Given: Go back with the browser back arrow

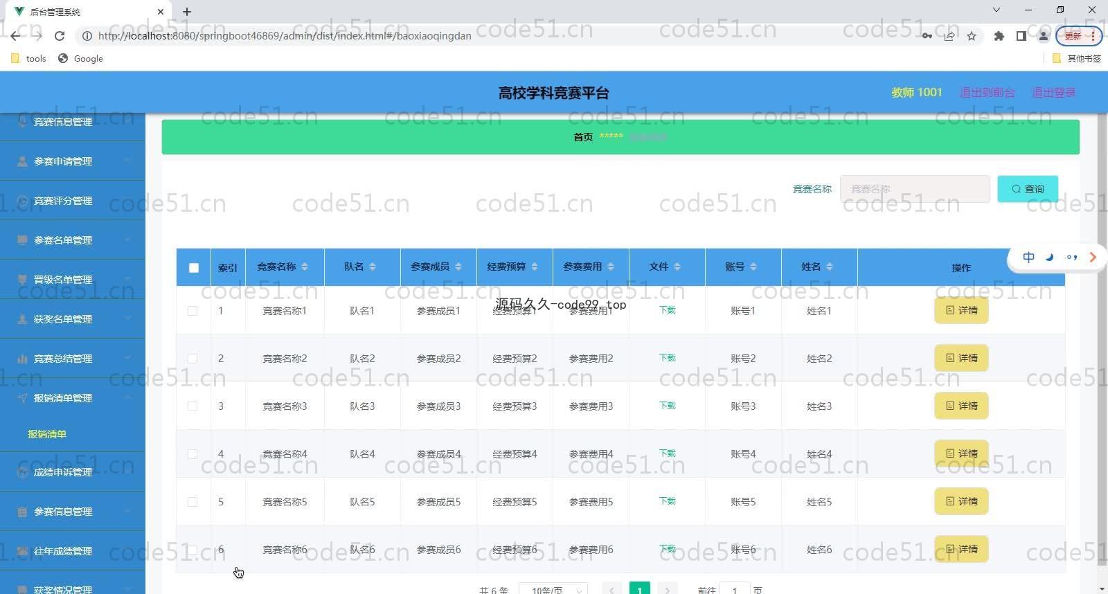Looking at the screenshot, I should [15, 36].
